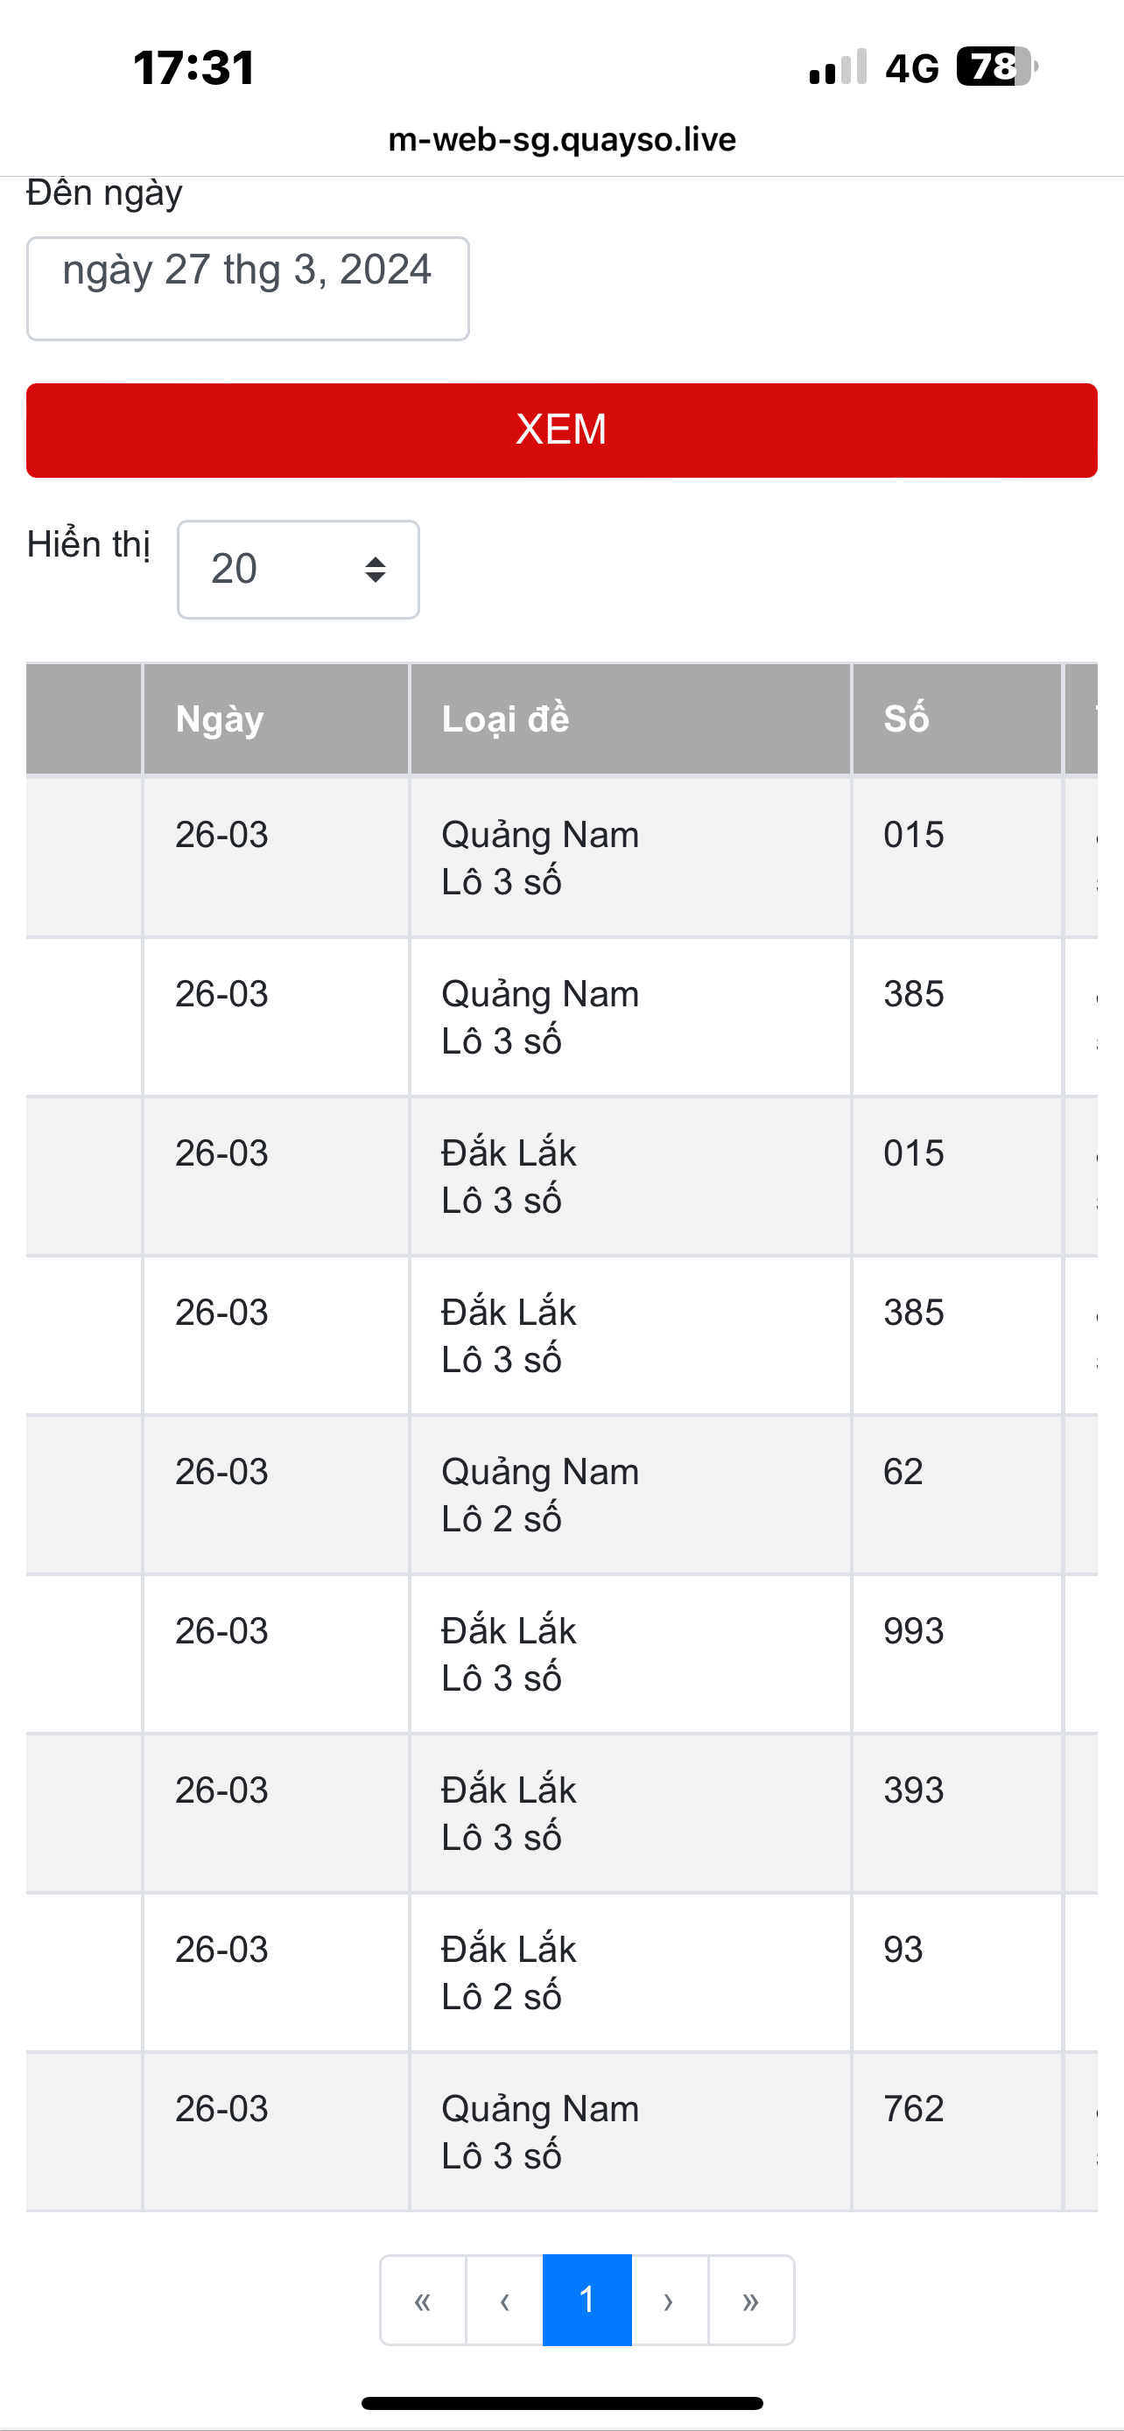Tap the battery indicator in status bar
The height and width of the screenshot is (2431, 1124).
[996, 67]
